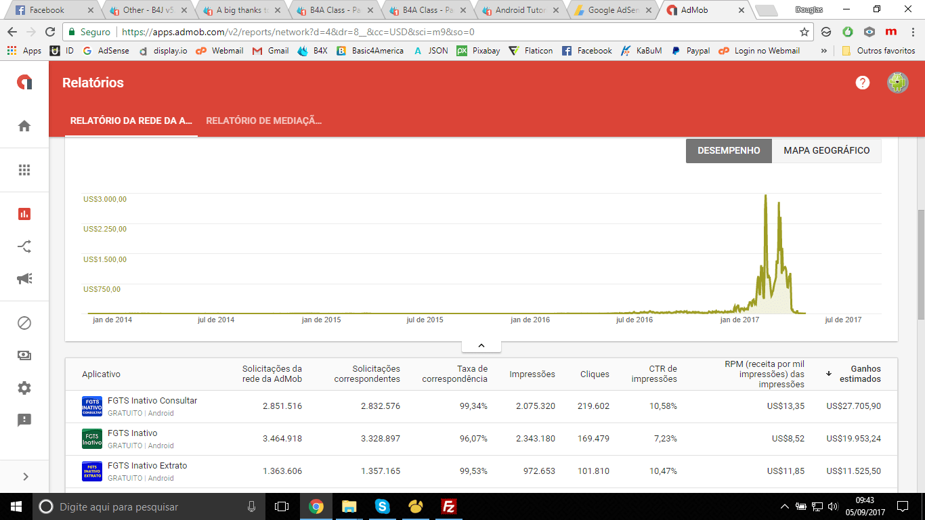The width and height of the screenshot is (925, 520).
Task: Open the Campaigns megaphone icon
Action: pos(24,279)
